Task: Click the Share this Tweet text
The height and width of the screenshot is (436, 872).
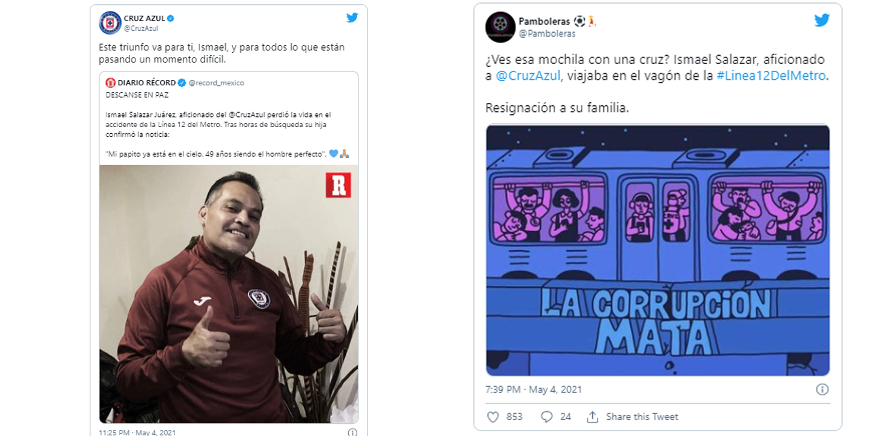Action: 642,417
